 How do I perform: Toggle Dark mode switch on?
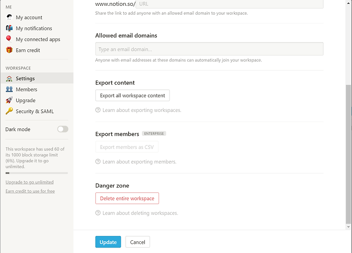click(x=63, y=129)
